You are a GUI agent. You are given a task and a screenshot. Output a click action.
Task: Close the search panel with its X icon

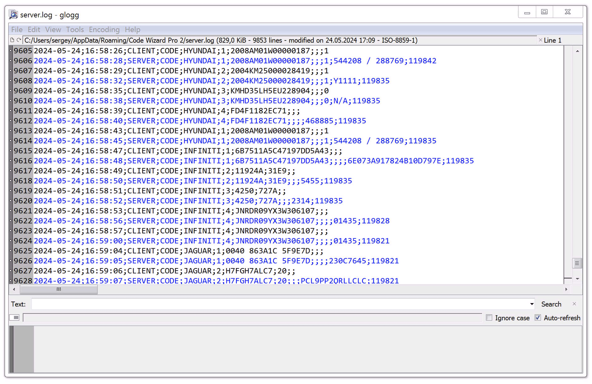(574, 304)
